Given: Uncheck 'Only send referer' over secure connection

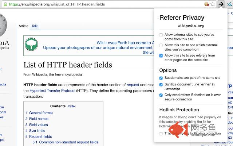Looking at the screenshot, I should pos(161,95).
